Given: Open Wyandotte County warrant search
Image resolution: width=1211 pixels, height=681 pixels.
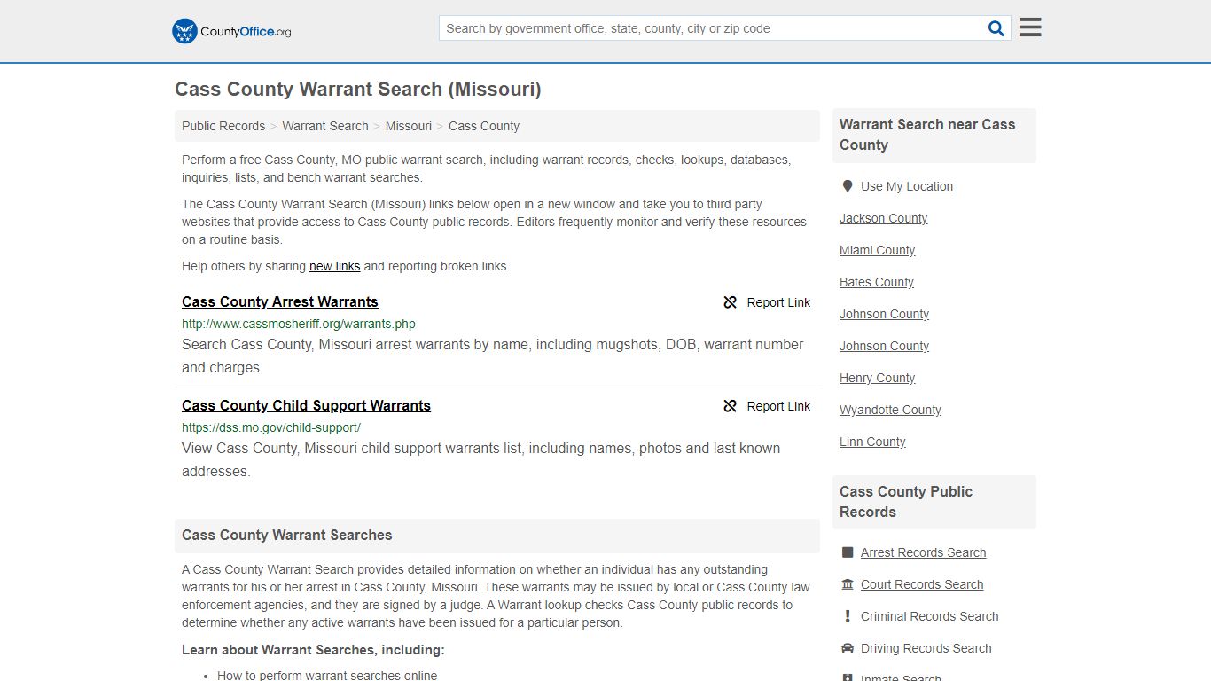Looking at the screenshot, I should click(x=891, y=410).
